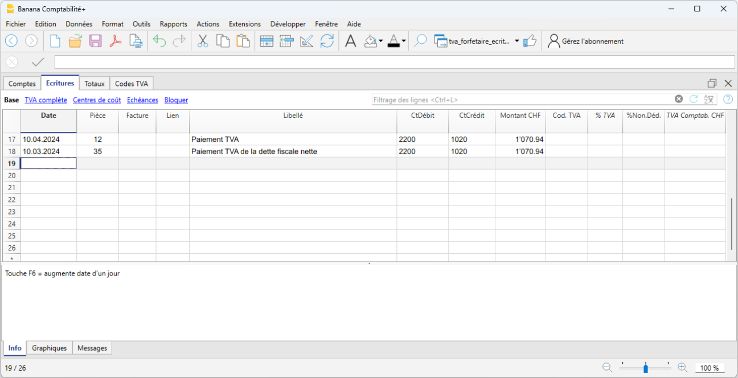The height and width of the screenshot is (378, 738).
Task: Click Gérez l'abonnement button
Action: point(585,41)
